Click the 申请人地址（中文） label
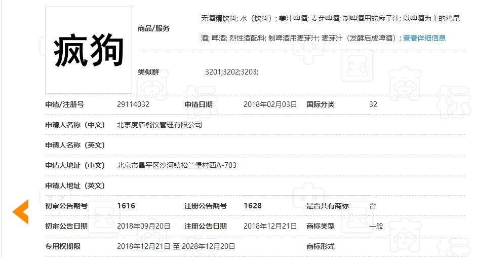Screen dimensions: 477x257 click(x=75, y=165)
